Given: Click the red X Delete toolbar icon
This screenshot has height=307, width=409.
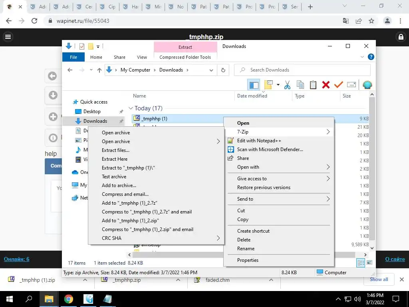Looking at the screenshot, I should coord(326,85).
